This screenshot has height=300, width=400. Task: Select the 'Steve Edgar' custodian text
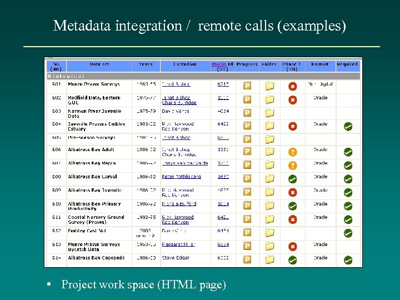(x=176, y=258)
